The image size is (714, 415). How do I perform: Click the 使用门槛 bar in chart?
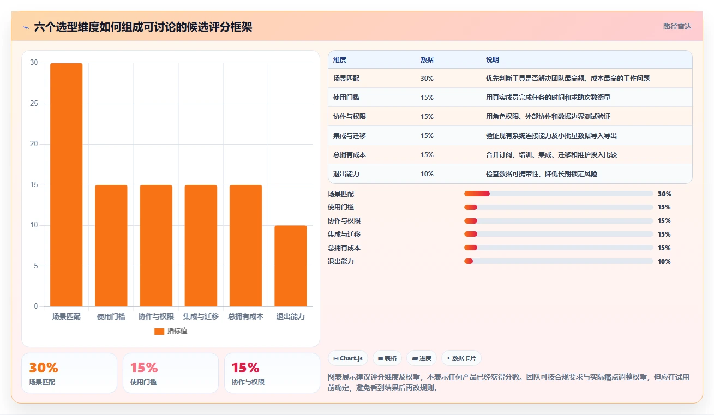coord(111,245)
